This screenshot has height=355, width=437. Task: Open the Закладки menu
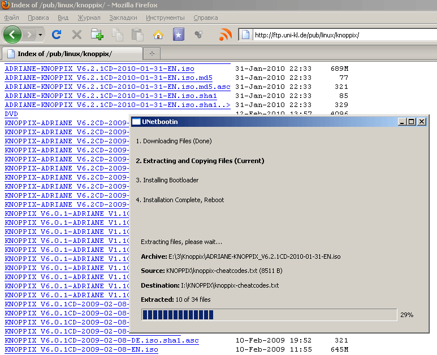123,18
